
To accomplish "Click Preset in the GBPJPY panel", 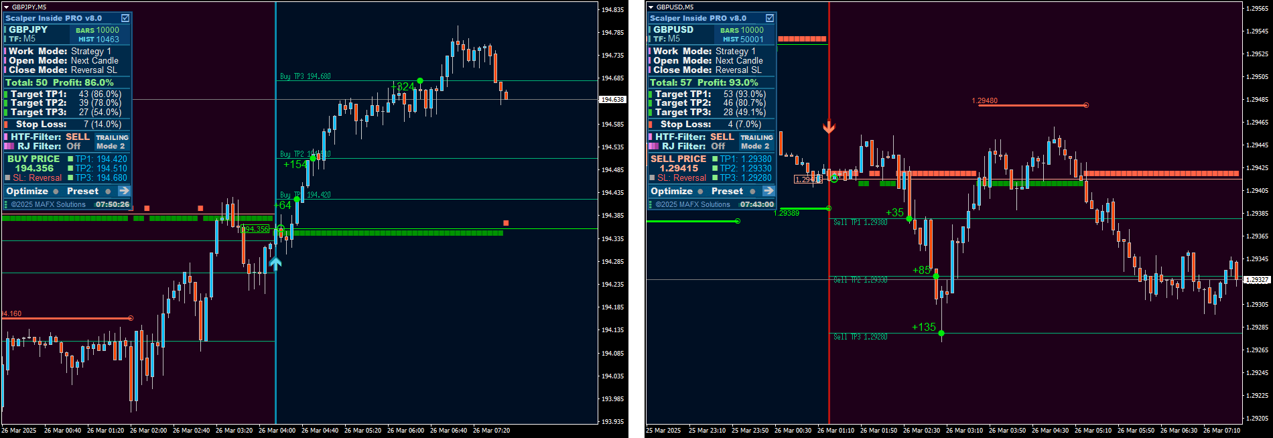I will point(82,191).
